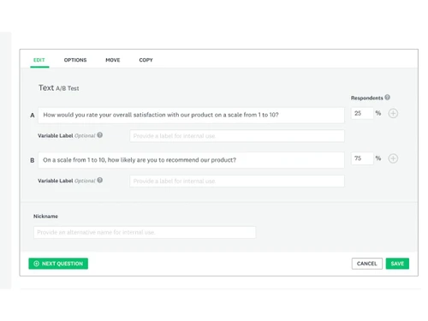Click the variant letter 'A' label
428x321 pixels.
pos(33,116)
